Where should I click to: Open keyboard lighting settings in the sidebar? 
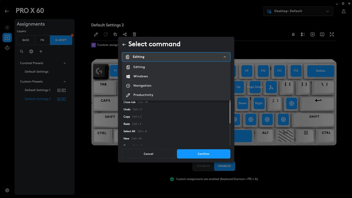click(7, 27)
